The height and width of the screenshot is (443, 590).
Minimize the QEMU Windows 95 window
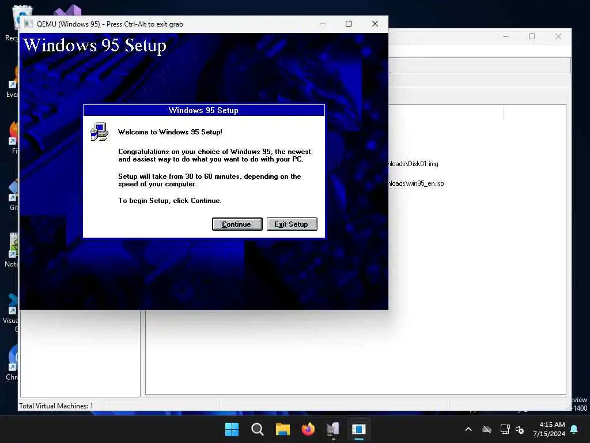[x=323, y=24]
